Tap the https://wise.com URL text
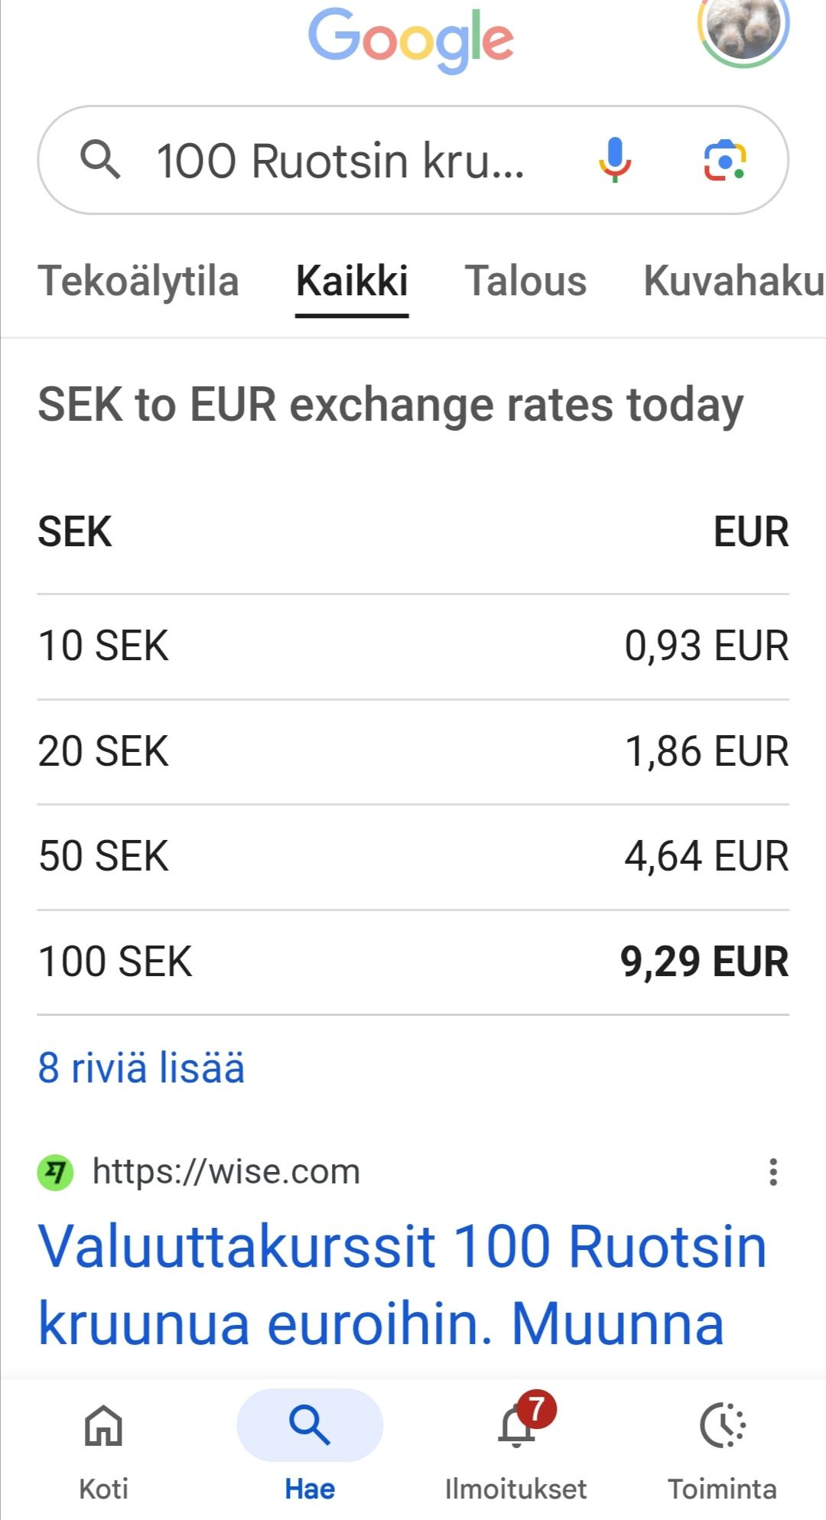 click(x=226, y=1172)
